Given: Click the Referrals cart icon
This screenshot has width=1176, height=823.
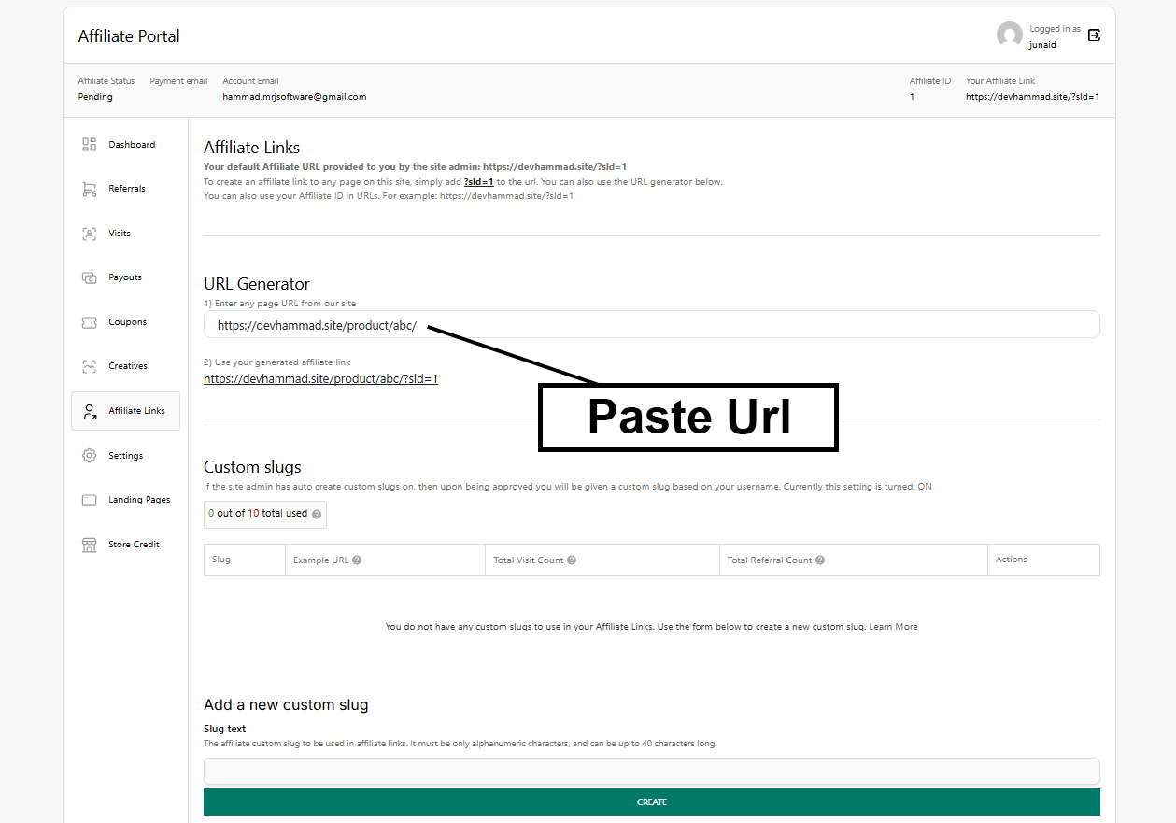Looking at the screenshot, I should (90, 189).
